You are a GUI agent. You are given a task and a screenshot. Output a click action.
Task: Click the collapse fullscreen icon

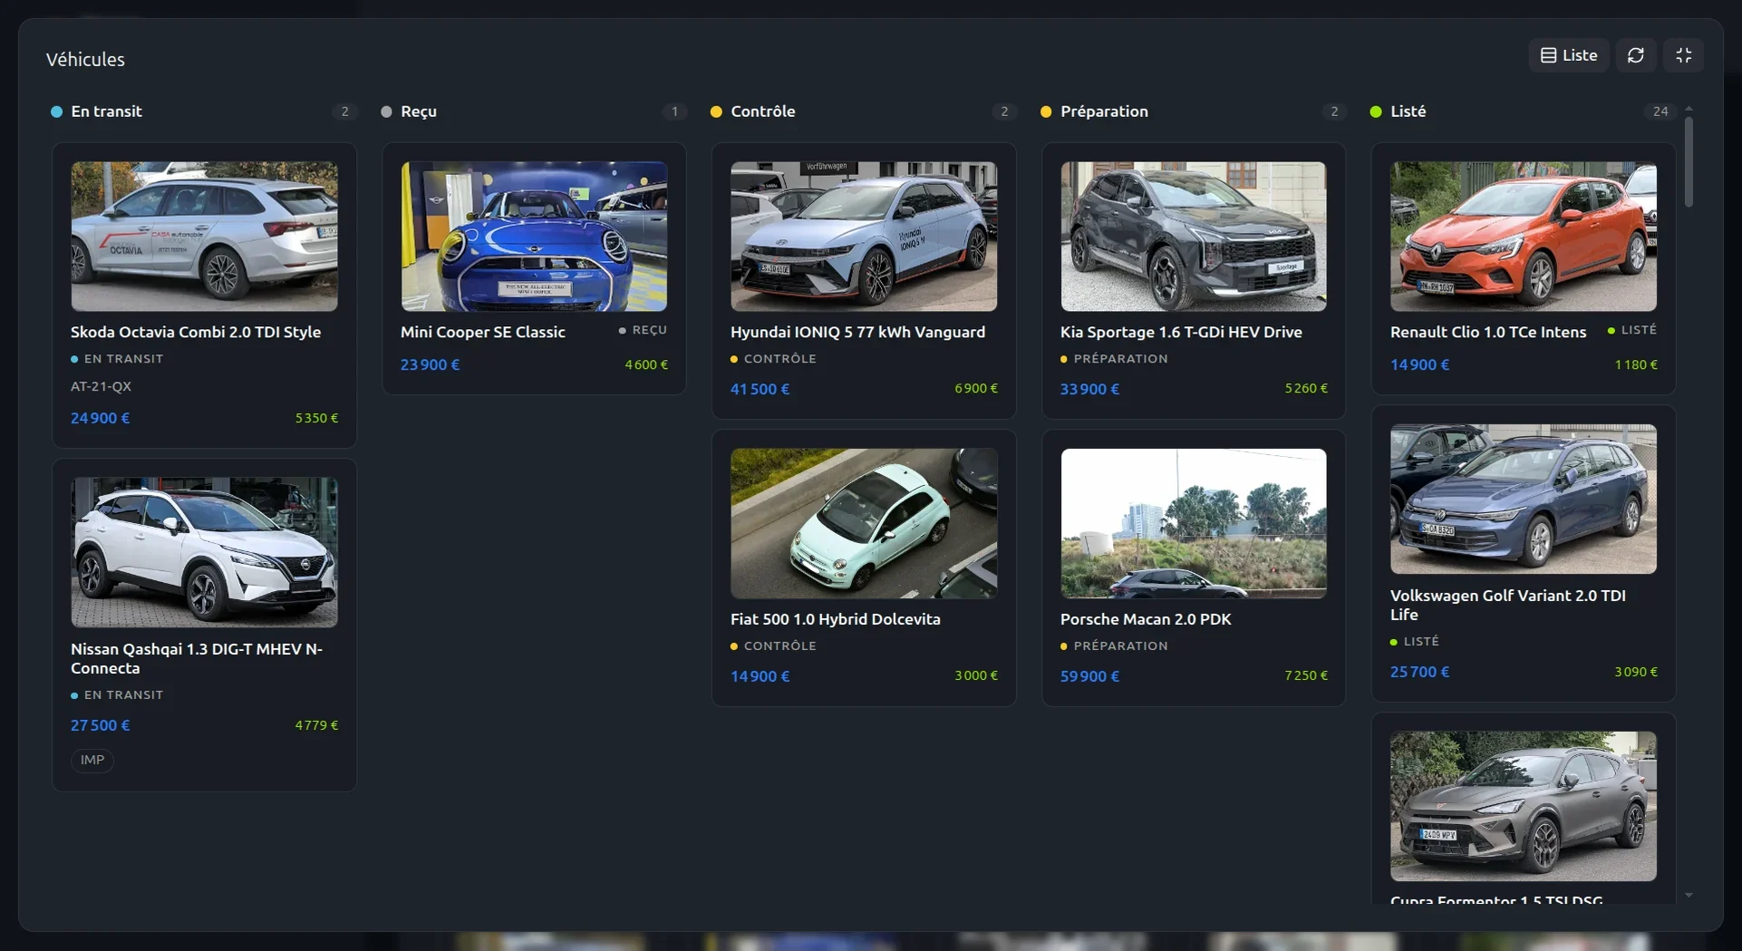(1683, 55)
